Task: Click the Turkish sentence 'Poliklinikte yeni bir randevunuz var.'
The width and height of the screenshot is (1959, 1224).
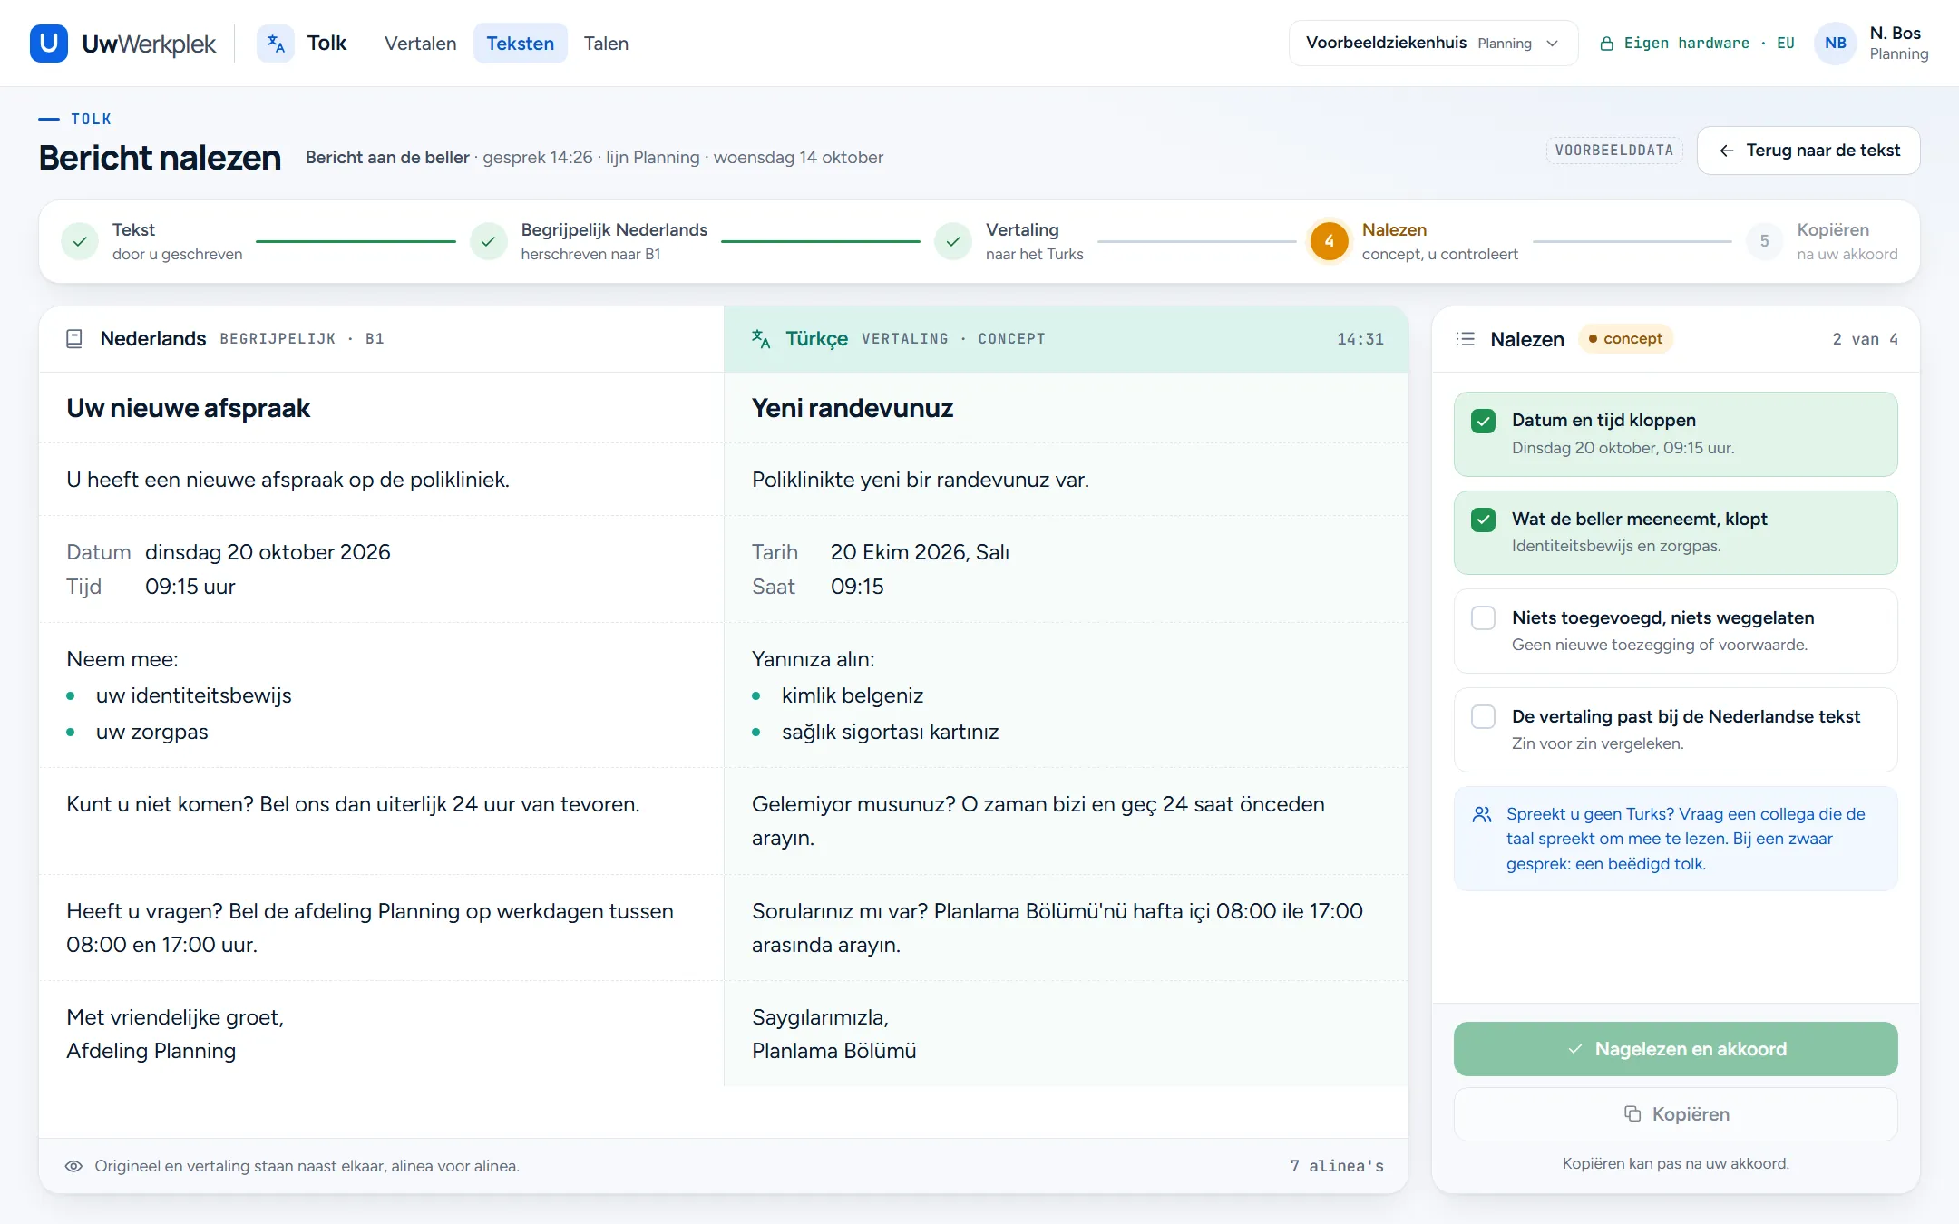Action: (x=921, y=480)
